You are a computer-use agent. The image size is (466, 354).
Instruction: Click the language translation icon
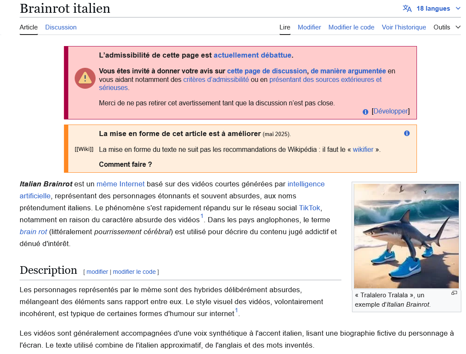click(407, 9)
